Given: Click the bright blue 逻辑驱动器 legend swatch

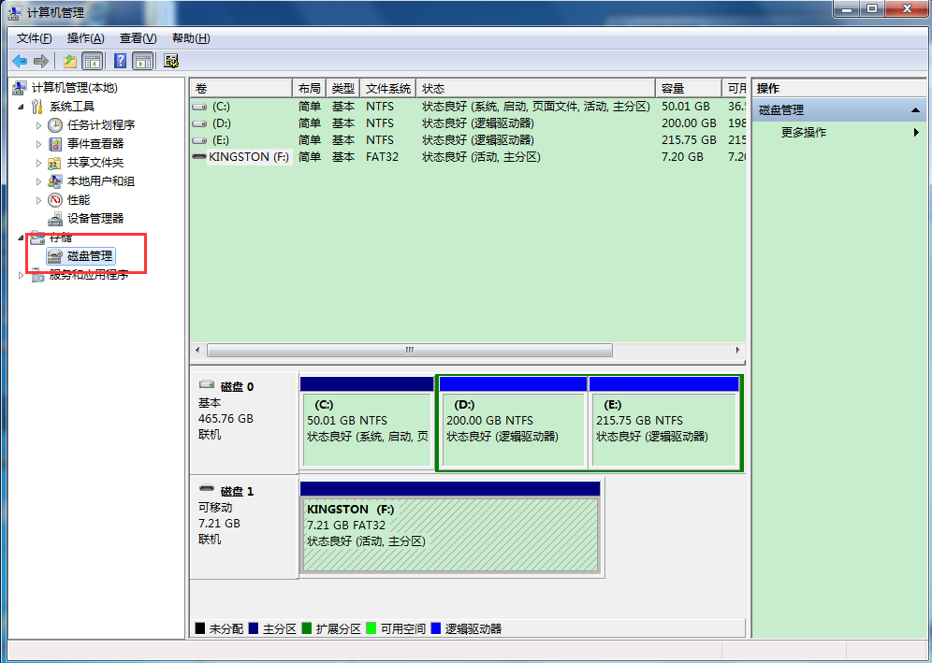Looking at the screenshot, I should tap(436, 628).
